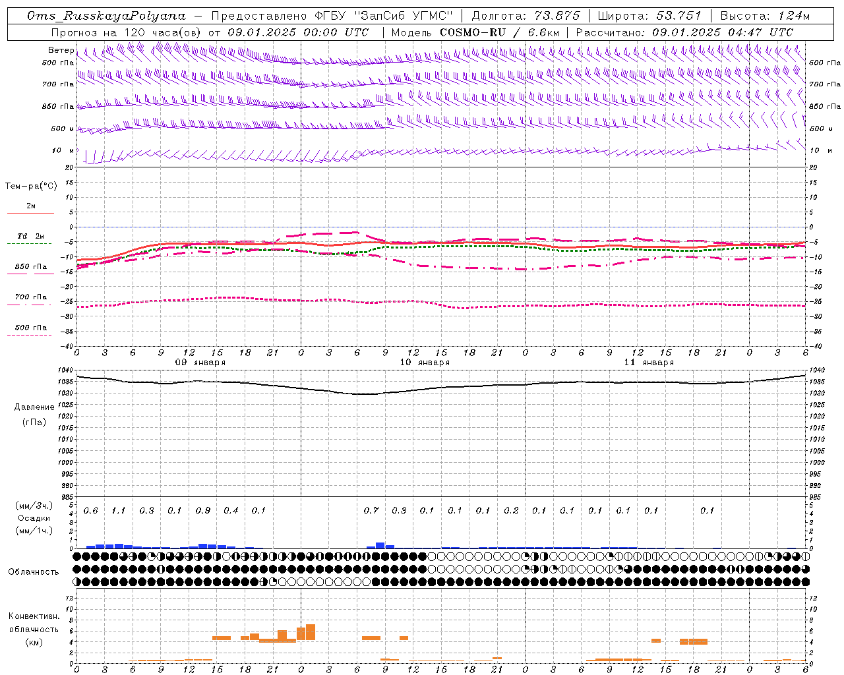Click the date label 11 января

coord(649,363)
